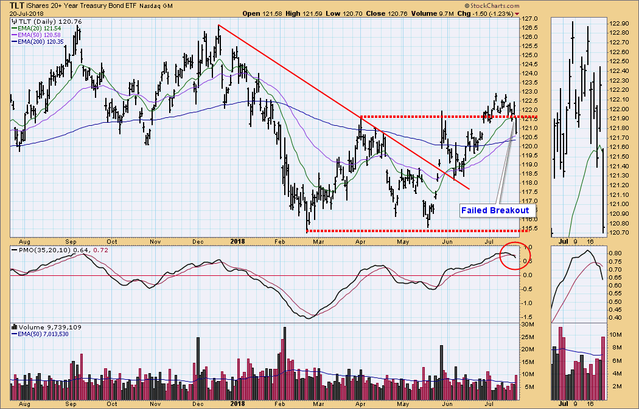
Task: Click the -1.5 PMO axis label
Action: point(528,317)
